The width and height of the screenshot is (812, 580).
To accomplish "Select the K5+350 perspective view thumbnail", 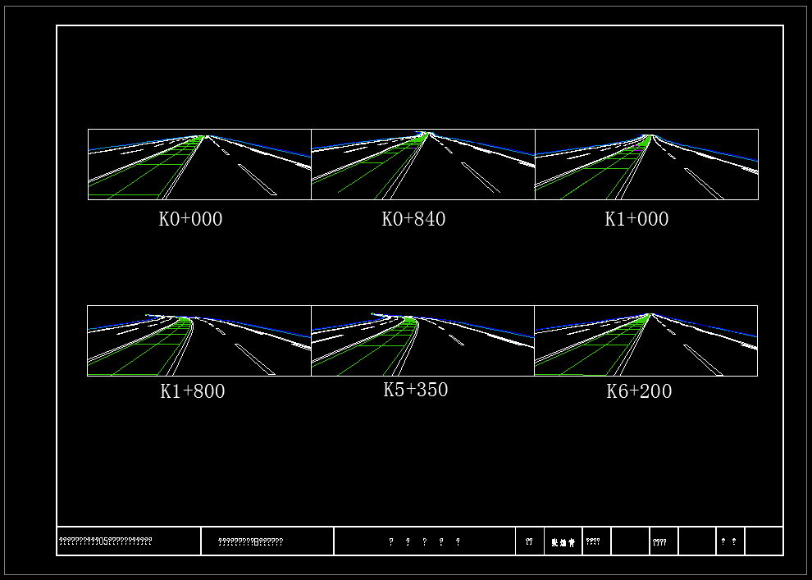I will click(422, 340).
